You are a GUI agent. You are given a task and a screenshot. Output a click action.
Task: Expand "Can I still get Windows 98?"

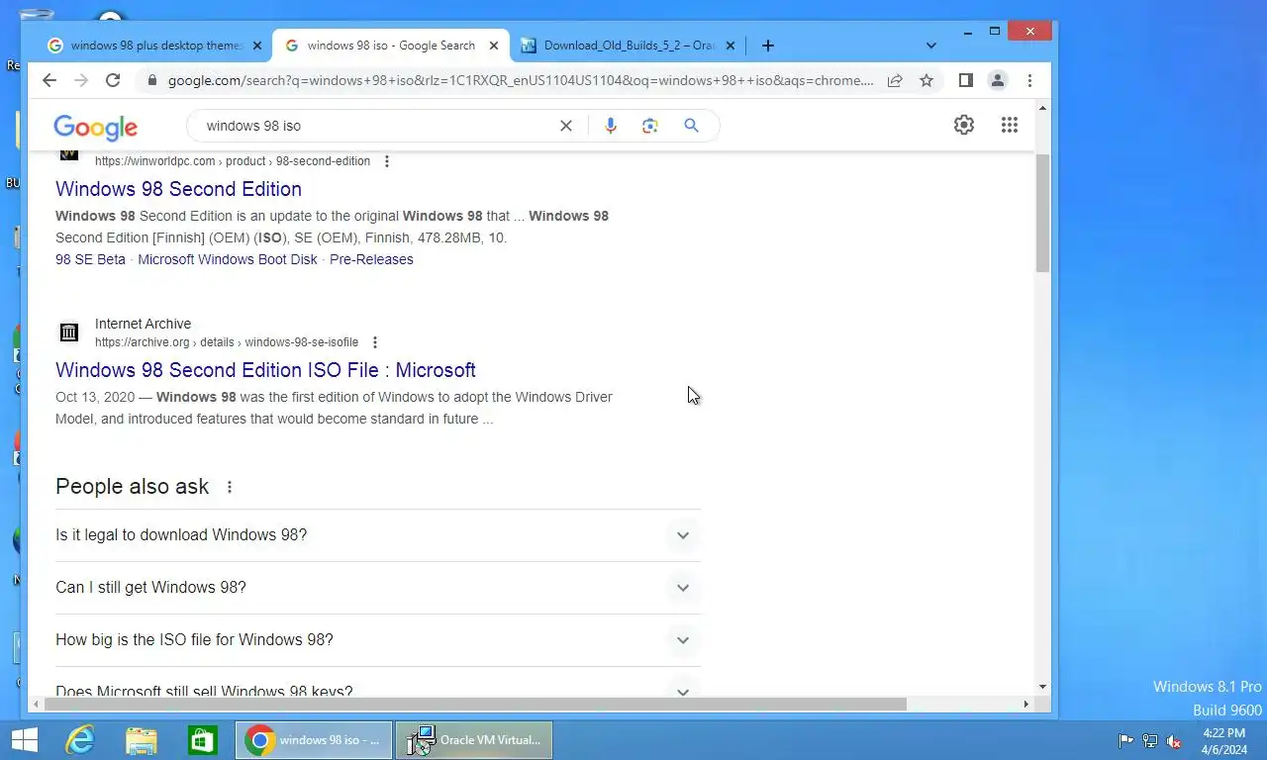click(378, 588)
